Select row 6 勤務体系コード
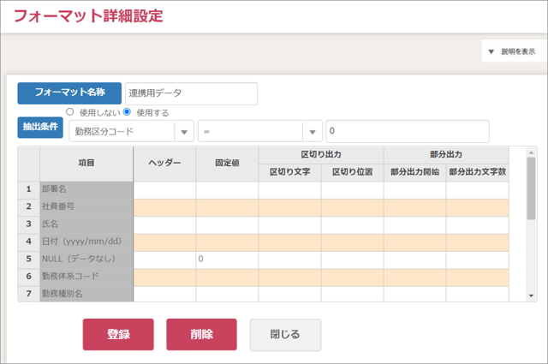 point(86,277)
